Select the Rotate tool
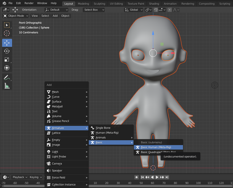 coord(7,51)
